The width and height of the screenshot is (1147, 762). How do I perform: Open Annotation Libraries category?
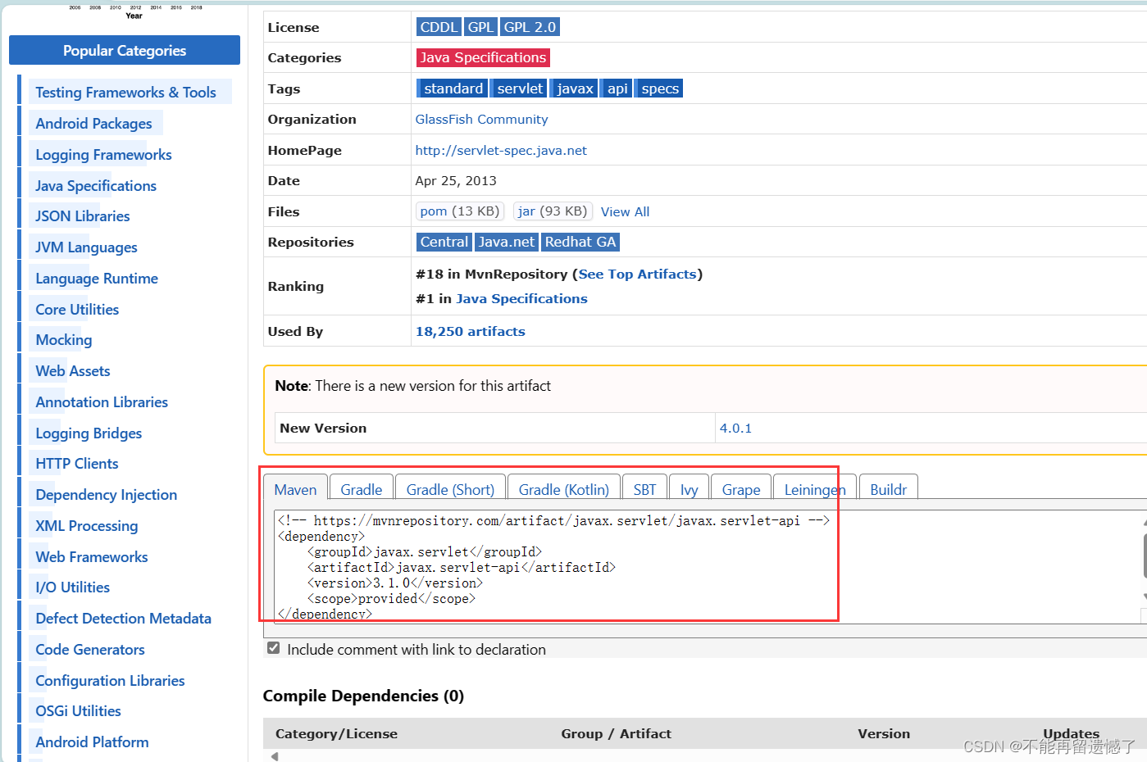tap(102, 401)
